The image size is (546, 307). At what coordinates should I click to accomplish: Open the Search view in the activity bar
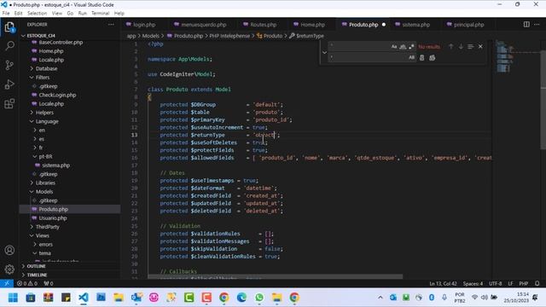tap(9, 46)
